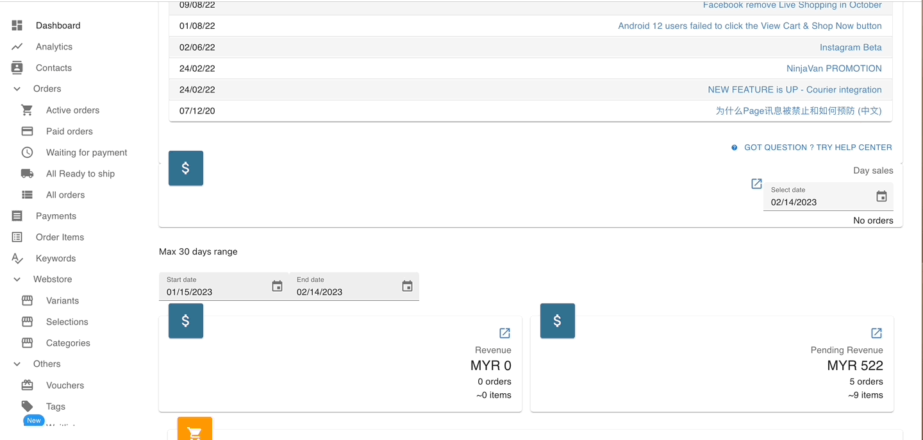Open All Ready to ship orders
This screenshot has height=440, width=923.
coord(80,174)
